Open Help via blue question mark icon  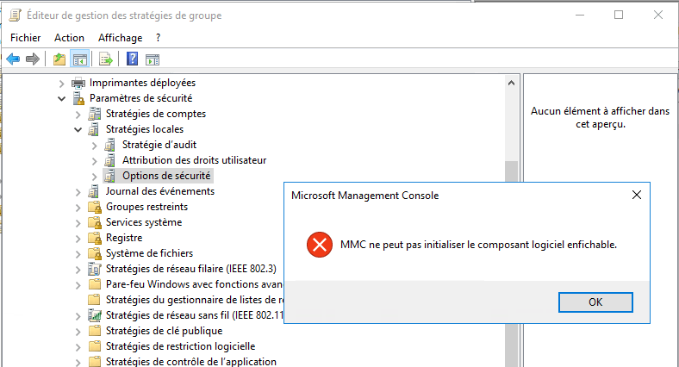(132, 59)
